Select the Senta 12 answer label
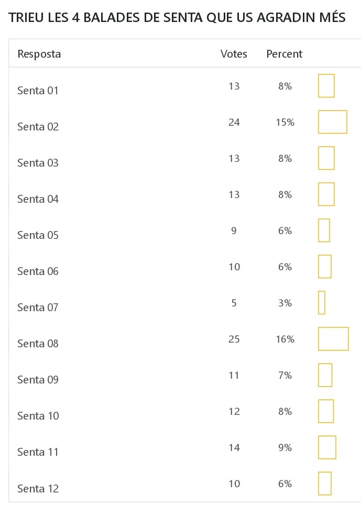This screenshot has width=361, height=516. tap(38, 489)
